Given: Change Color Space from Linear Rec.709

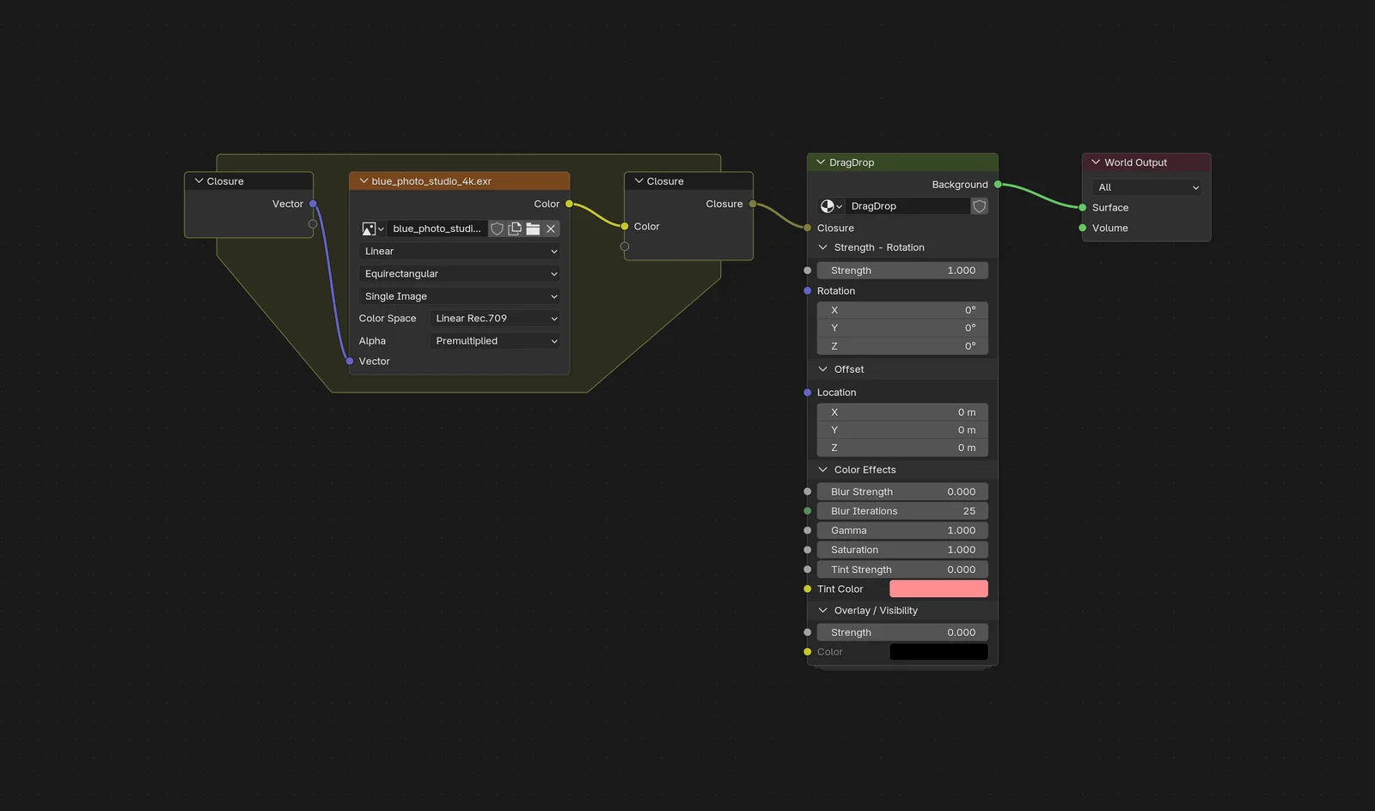Looking at the screenshot, I should (495, 318).
